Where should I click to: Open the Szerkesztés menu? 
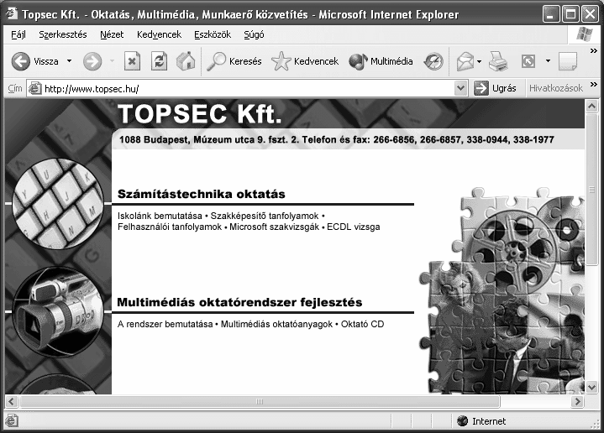[x=63, y=34]
